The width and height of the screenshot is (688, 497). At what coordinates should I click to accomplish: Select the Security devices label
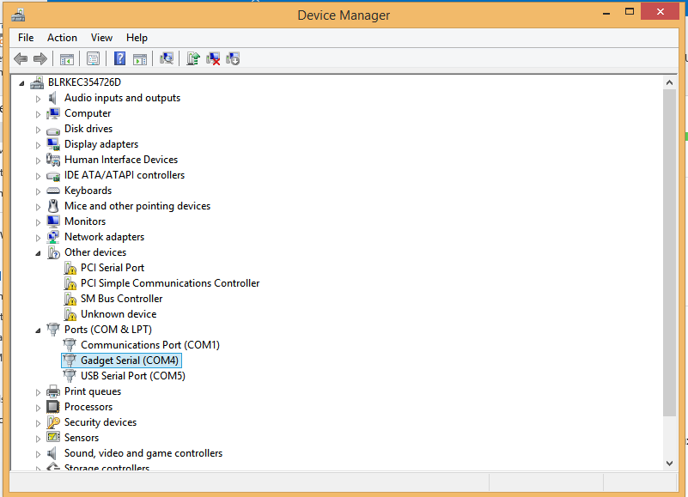[x=100, y=422]
